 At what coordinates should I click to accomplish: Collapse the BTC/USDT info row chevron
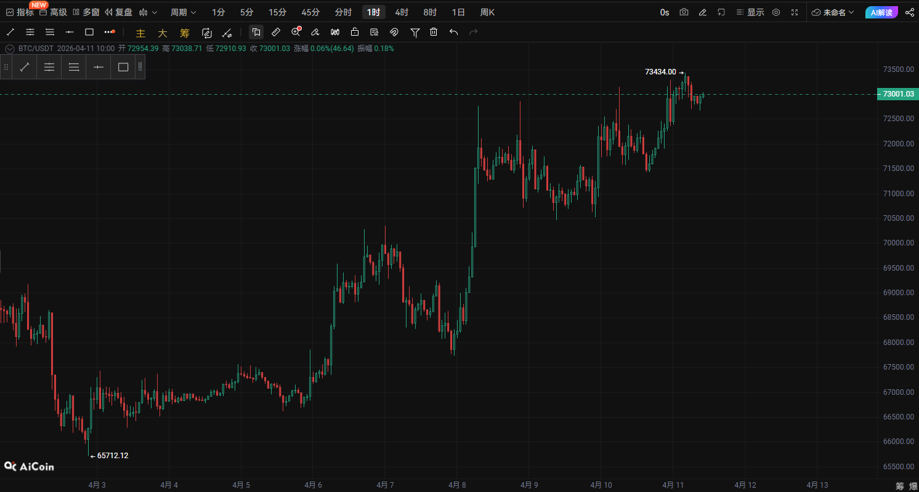tap(9, 49)
